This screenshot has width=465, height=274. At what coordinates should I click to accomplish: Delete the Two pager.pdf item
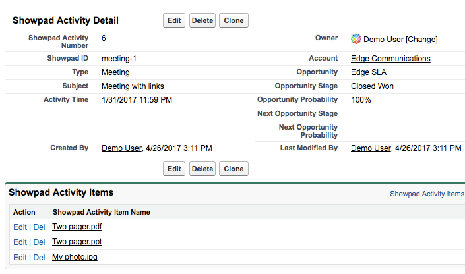tap(39, 227)
